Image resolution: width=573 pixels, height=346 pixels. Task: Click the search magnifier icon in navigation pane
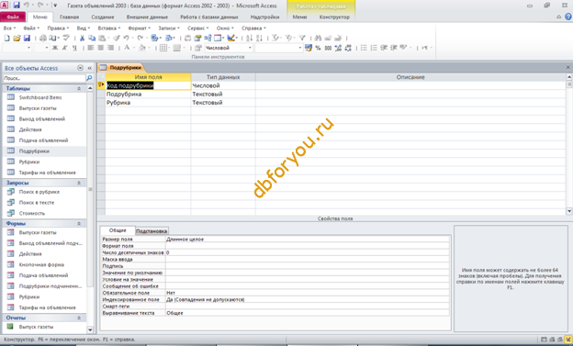pos(89,78)
